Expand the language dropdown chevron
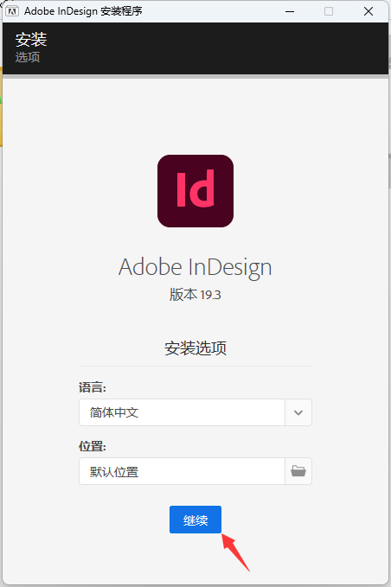 click(298, 412)
